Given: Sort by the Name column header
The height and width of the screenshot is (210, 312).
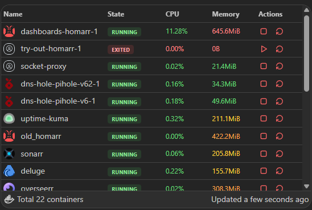Looking at the screenshot, I should point(13,14).
